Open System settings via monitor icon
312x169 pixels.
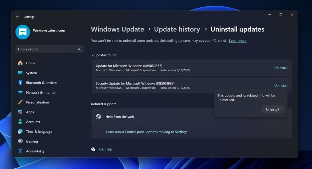coord(20,73)
